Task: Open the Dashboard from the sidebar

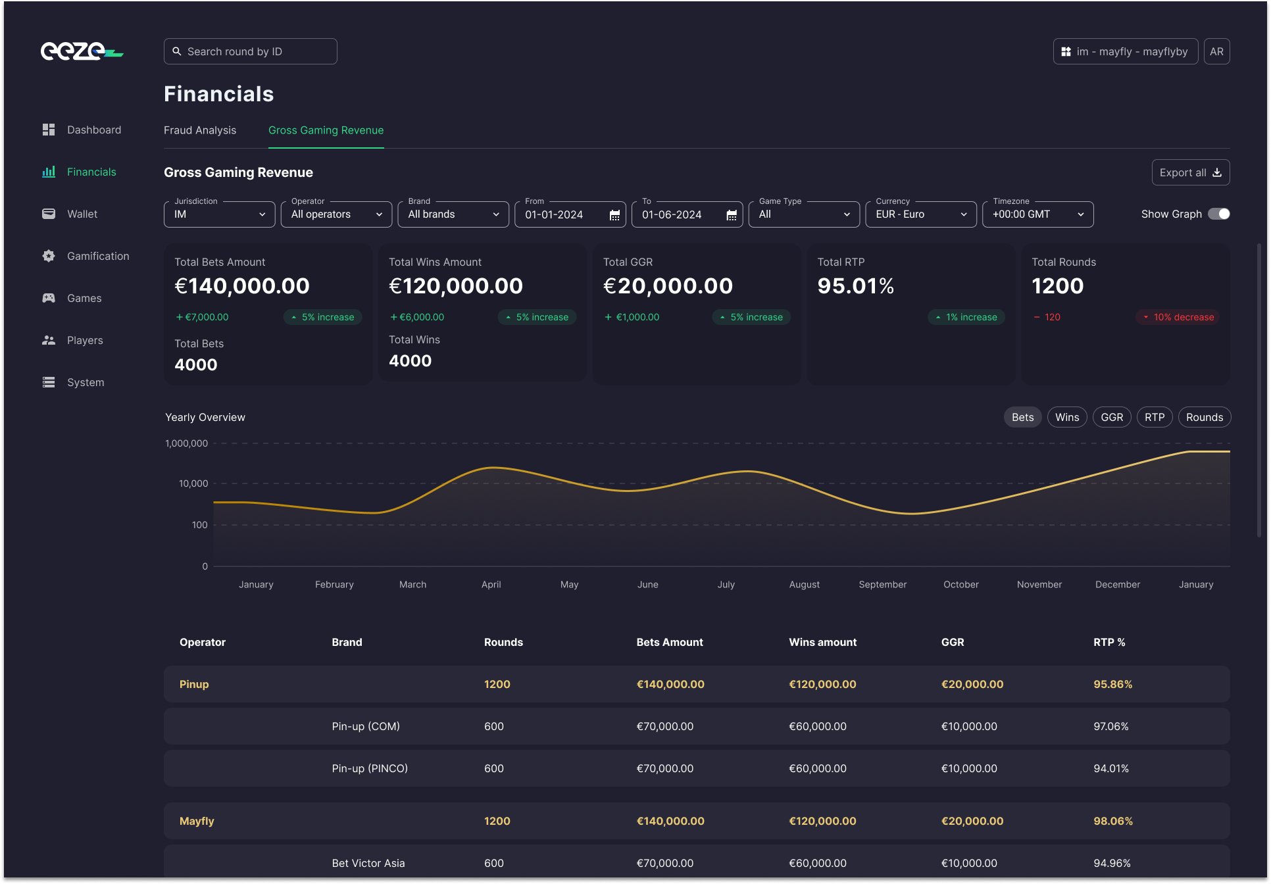Action: click(48, 130)
